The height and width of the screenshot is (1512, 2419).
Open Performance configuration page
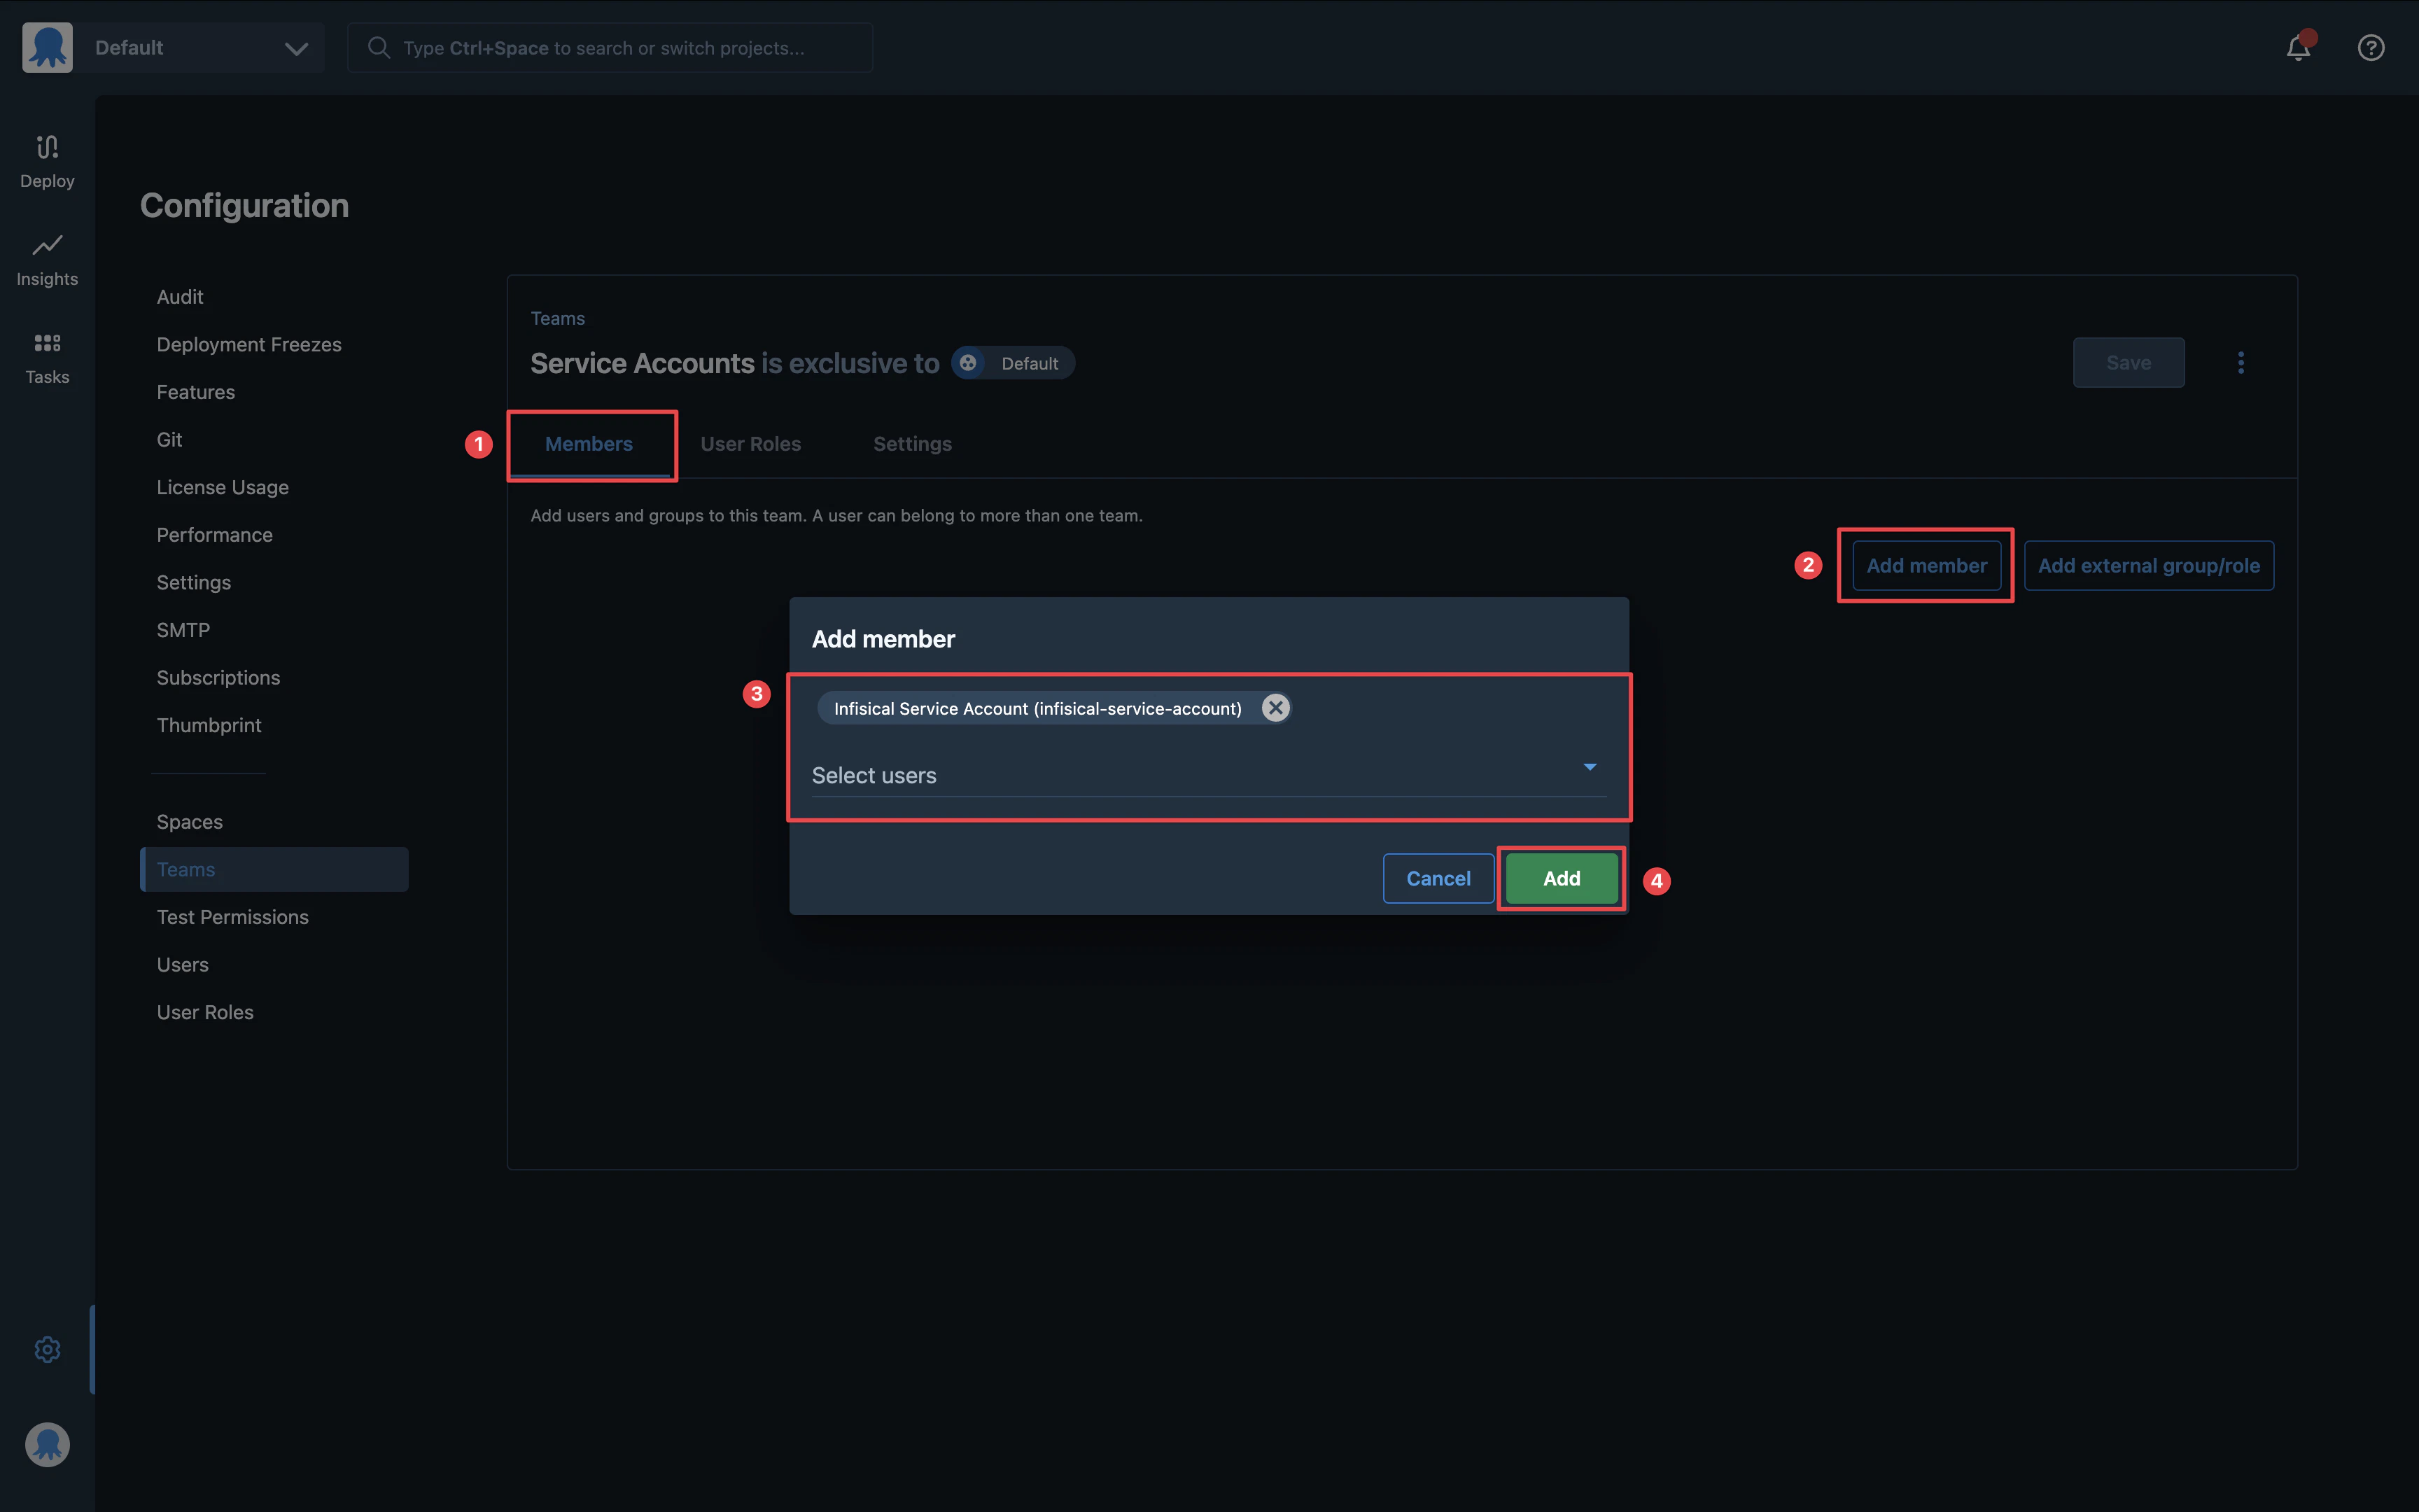215,535
